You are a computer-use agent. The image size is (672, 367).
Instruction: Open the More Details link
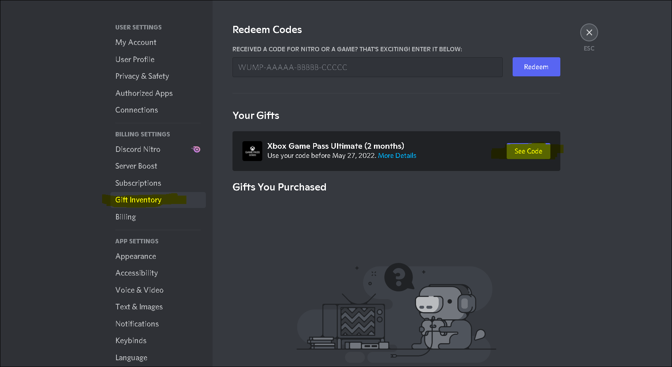pos(397,155)
